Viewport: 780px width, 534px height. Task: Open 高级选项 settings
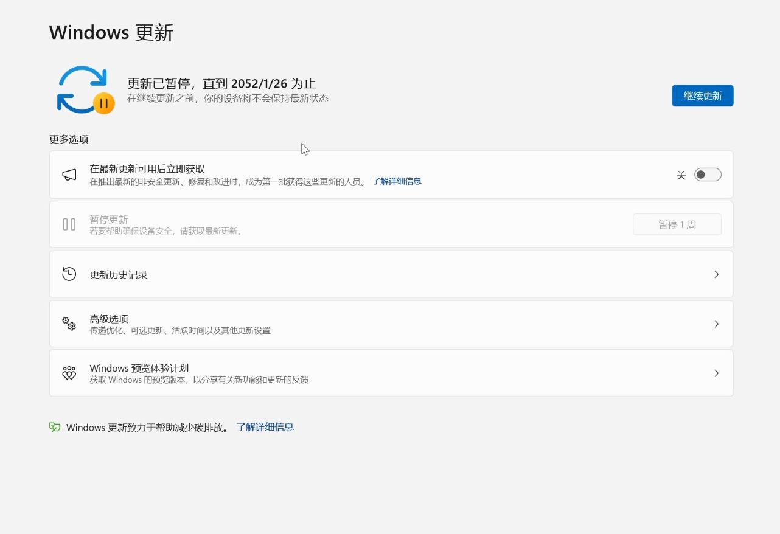coord(391,324)
